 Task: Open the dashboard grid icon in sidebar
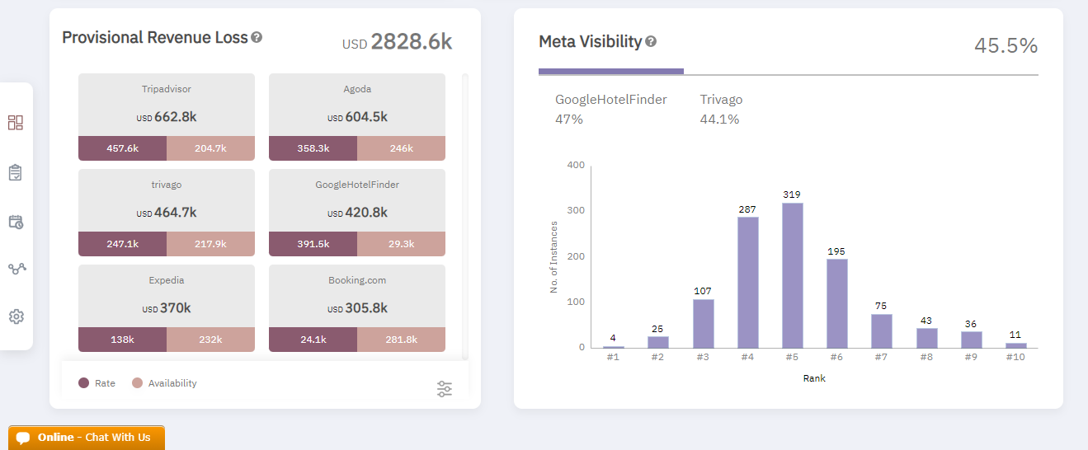16,123
